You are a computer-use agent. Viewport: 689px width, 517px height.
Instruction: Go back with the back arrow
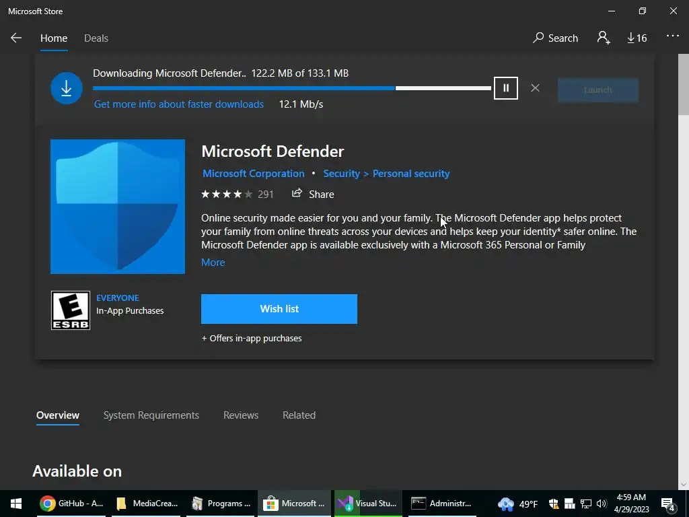(16, 38)
